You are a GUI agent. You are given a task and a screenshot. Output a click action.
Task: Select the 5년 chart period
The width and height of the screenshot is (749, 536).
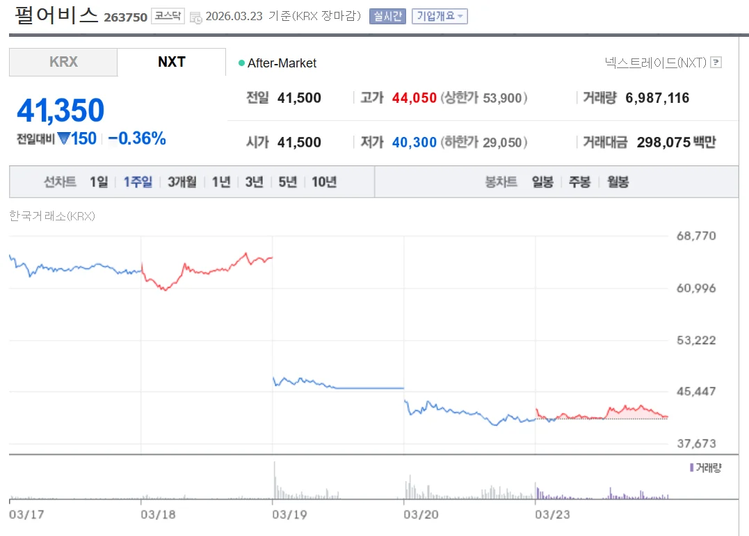coord(287,182)
